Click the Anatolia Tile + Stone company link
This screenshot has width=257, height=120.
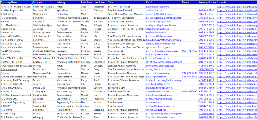(11, 62)
